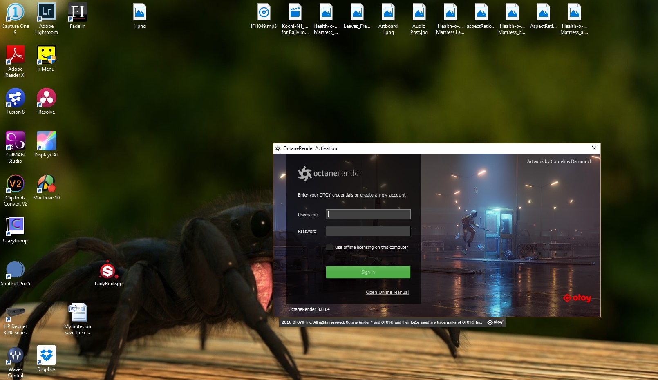Screen dimensions: 658x380
Task: Follow the create a new account link
Action: click(x=383, y=195)
